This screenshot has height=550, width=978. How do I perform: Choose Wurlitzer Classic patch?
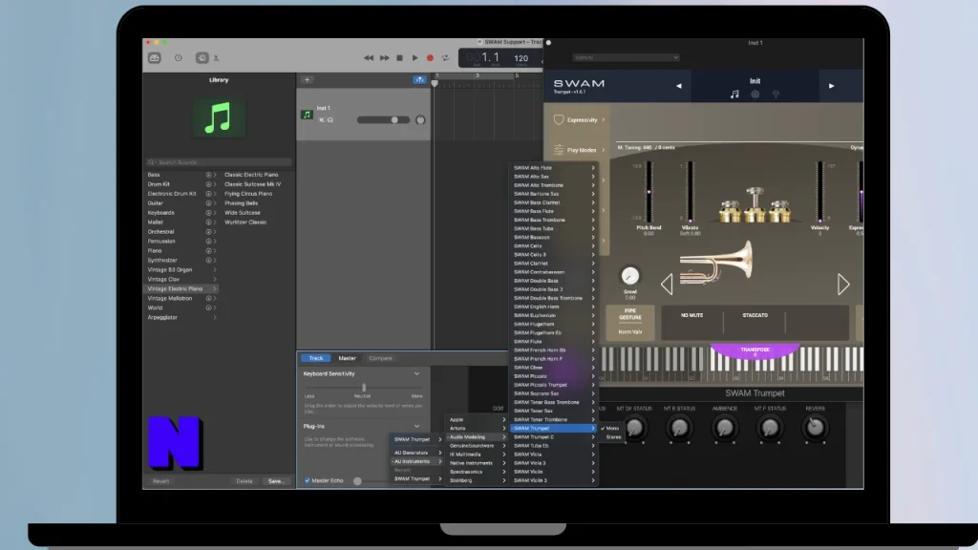245,222
